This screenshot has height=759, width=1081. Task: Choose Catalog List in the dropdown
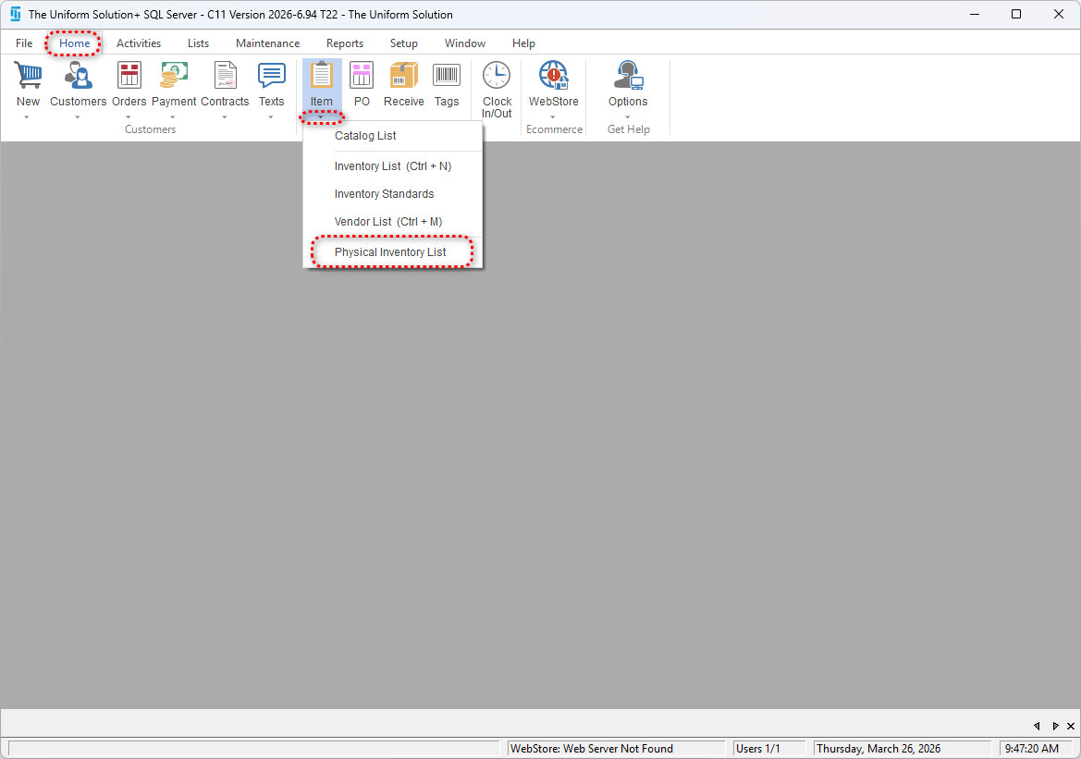(x=365, y=136)
